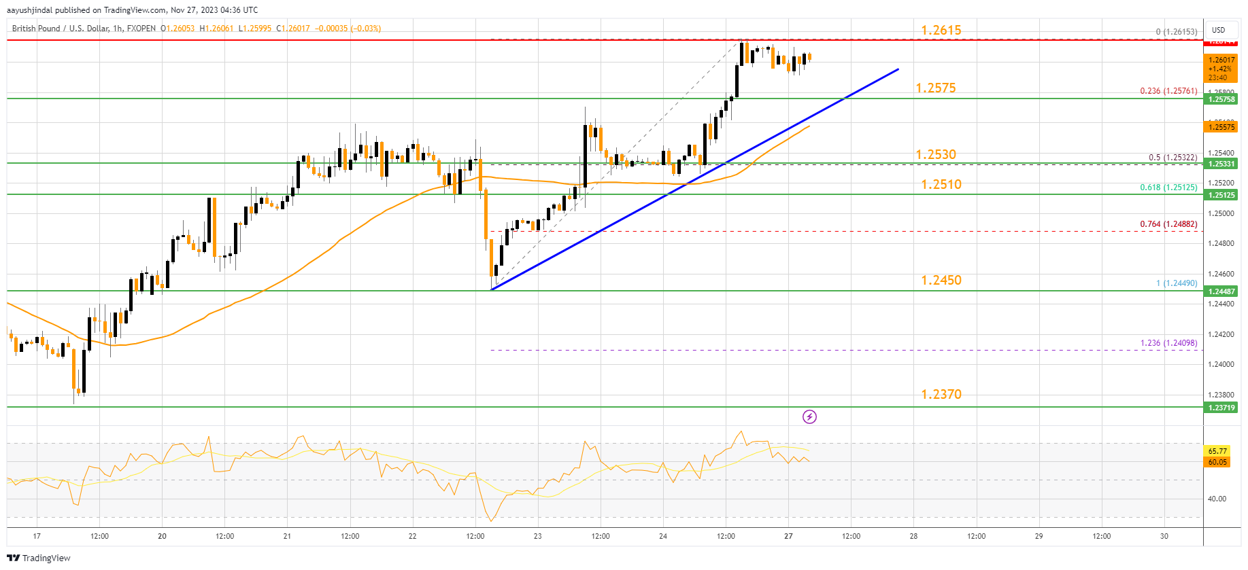Open the TradingView logo at bottom left

click(x=39, y=558)
